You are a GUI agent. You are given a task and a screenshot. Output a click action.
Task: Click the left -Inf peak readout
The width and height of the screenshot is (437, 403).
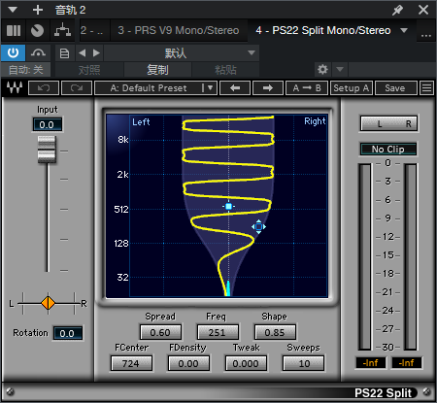(x=371, y=363)
